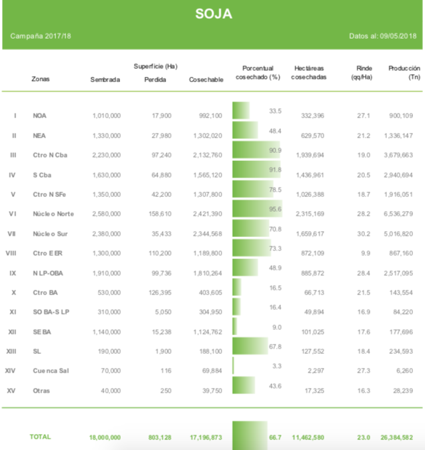Select the Hectáreas cosechadas column header
The width and height of the screenshot is (425, 450).
[310, 73]
